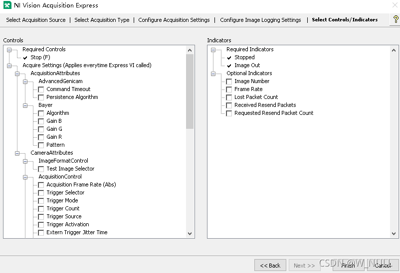The height and width of the screenshot is (273, 400).
Task: Click the Finish button
Action: pos(348,266)
